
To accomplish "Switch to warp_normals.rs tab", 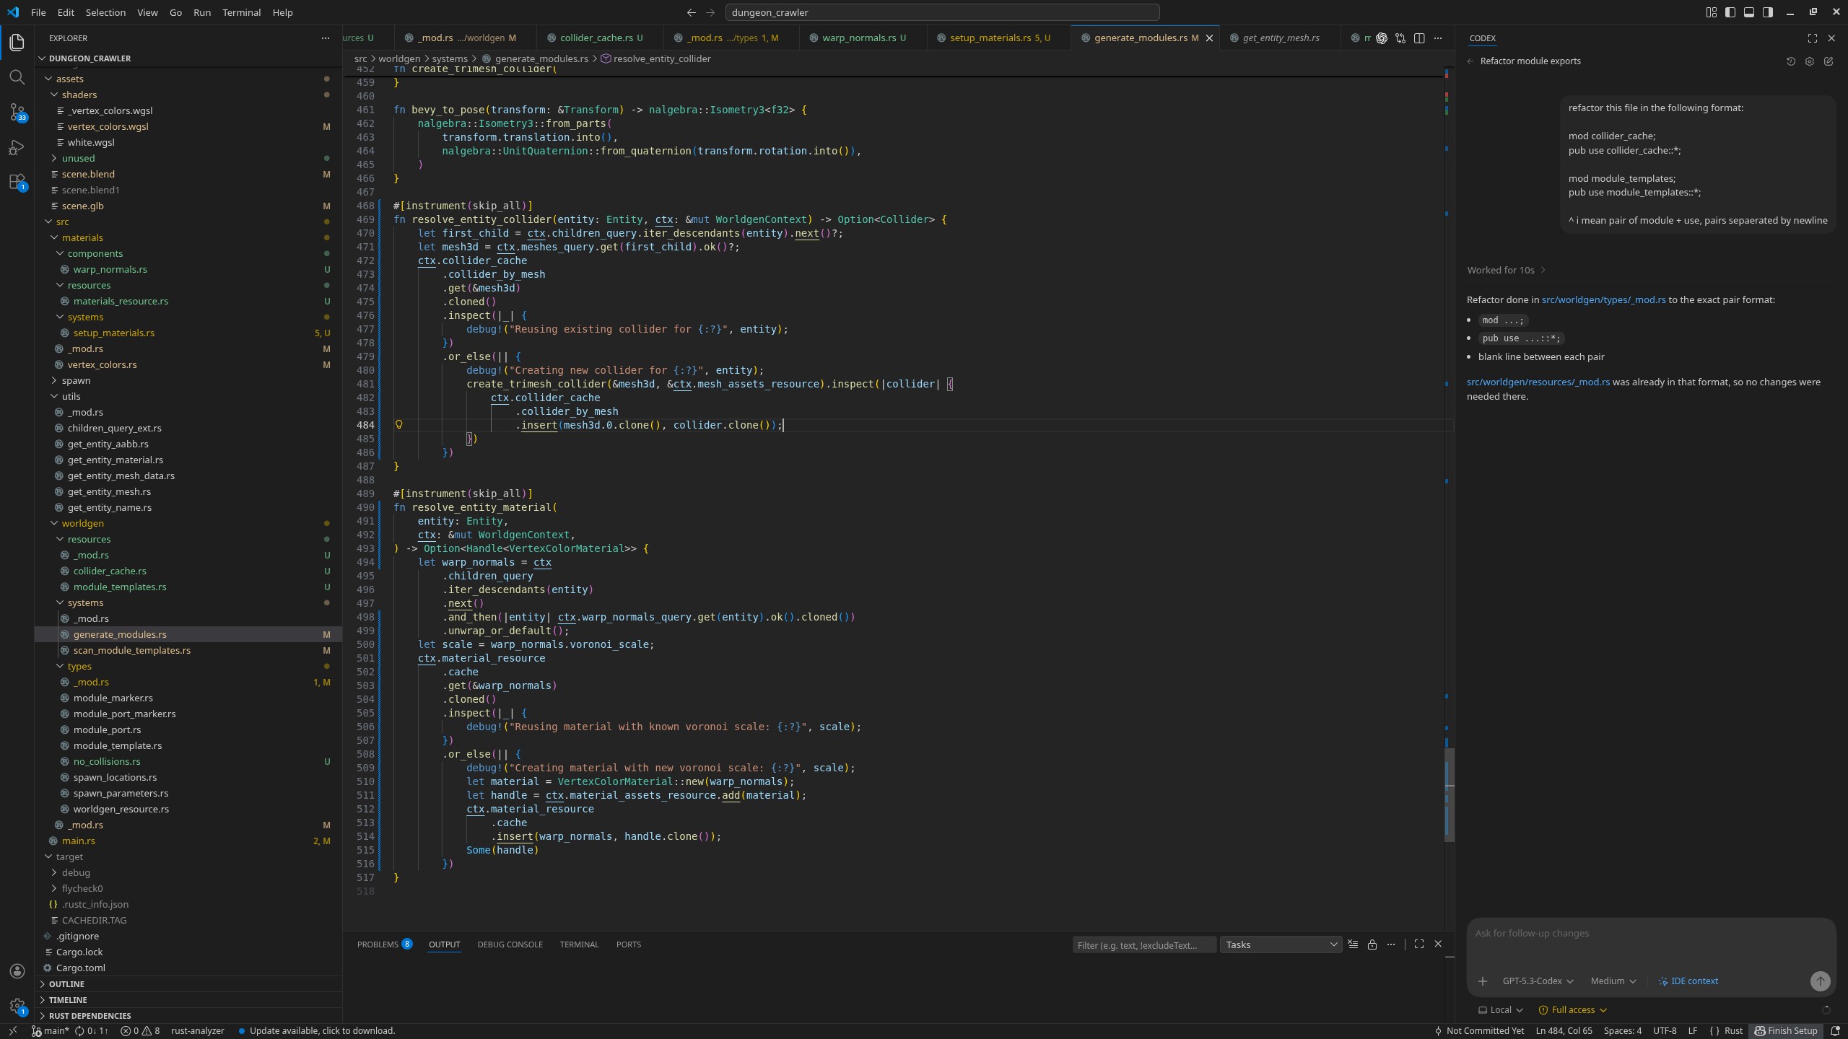I will tap(858, 38).
